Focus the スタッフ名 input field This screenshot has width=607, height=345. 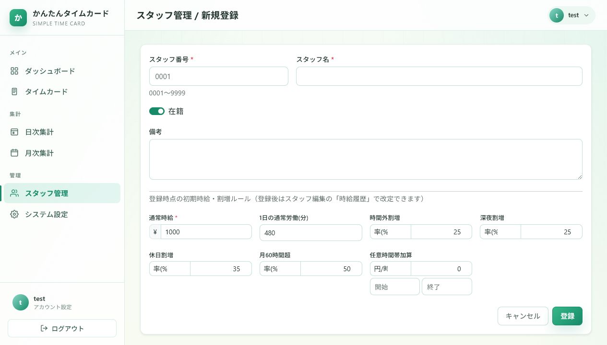click(x=439, y=76)
